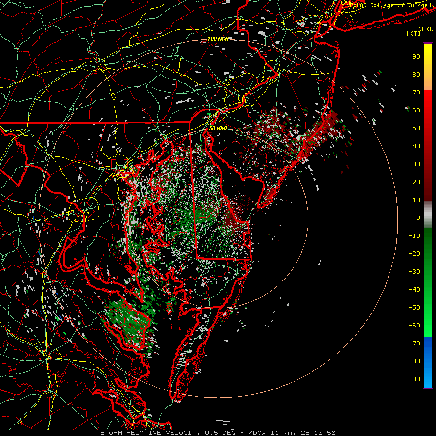Screen dimensions: 436x436
Task: Click the positive 20 scale value
Action: pos(416,182)
